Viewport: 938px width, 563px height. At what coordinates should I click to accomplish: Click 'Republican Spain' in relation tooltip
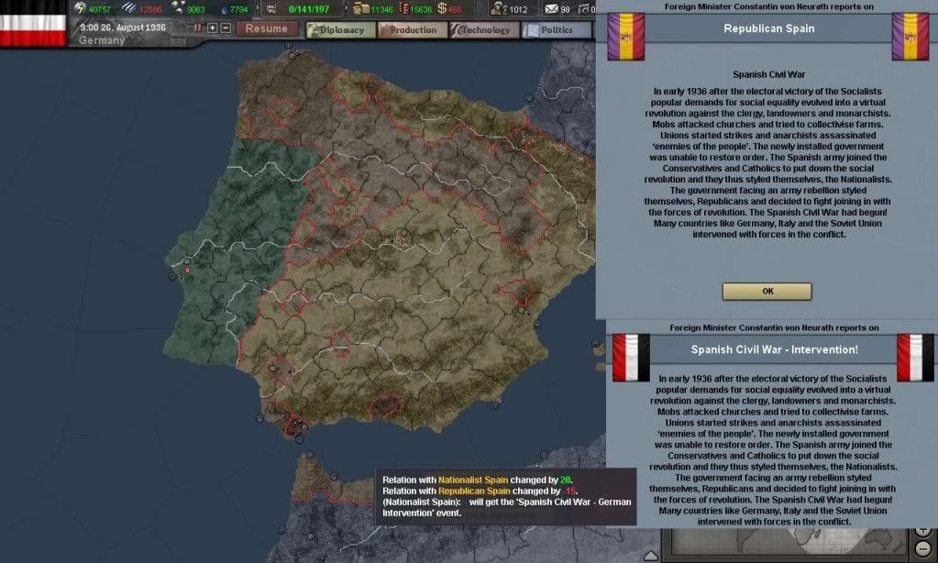click(x=474, y=491)
